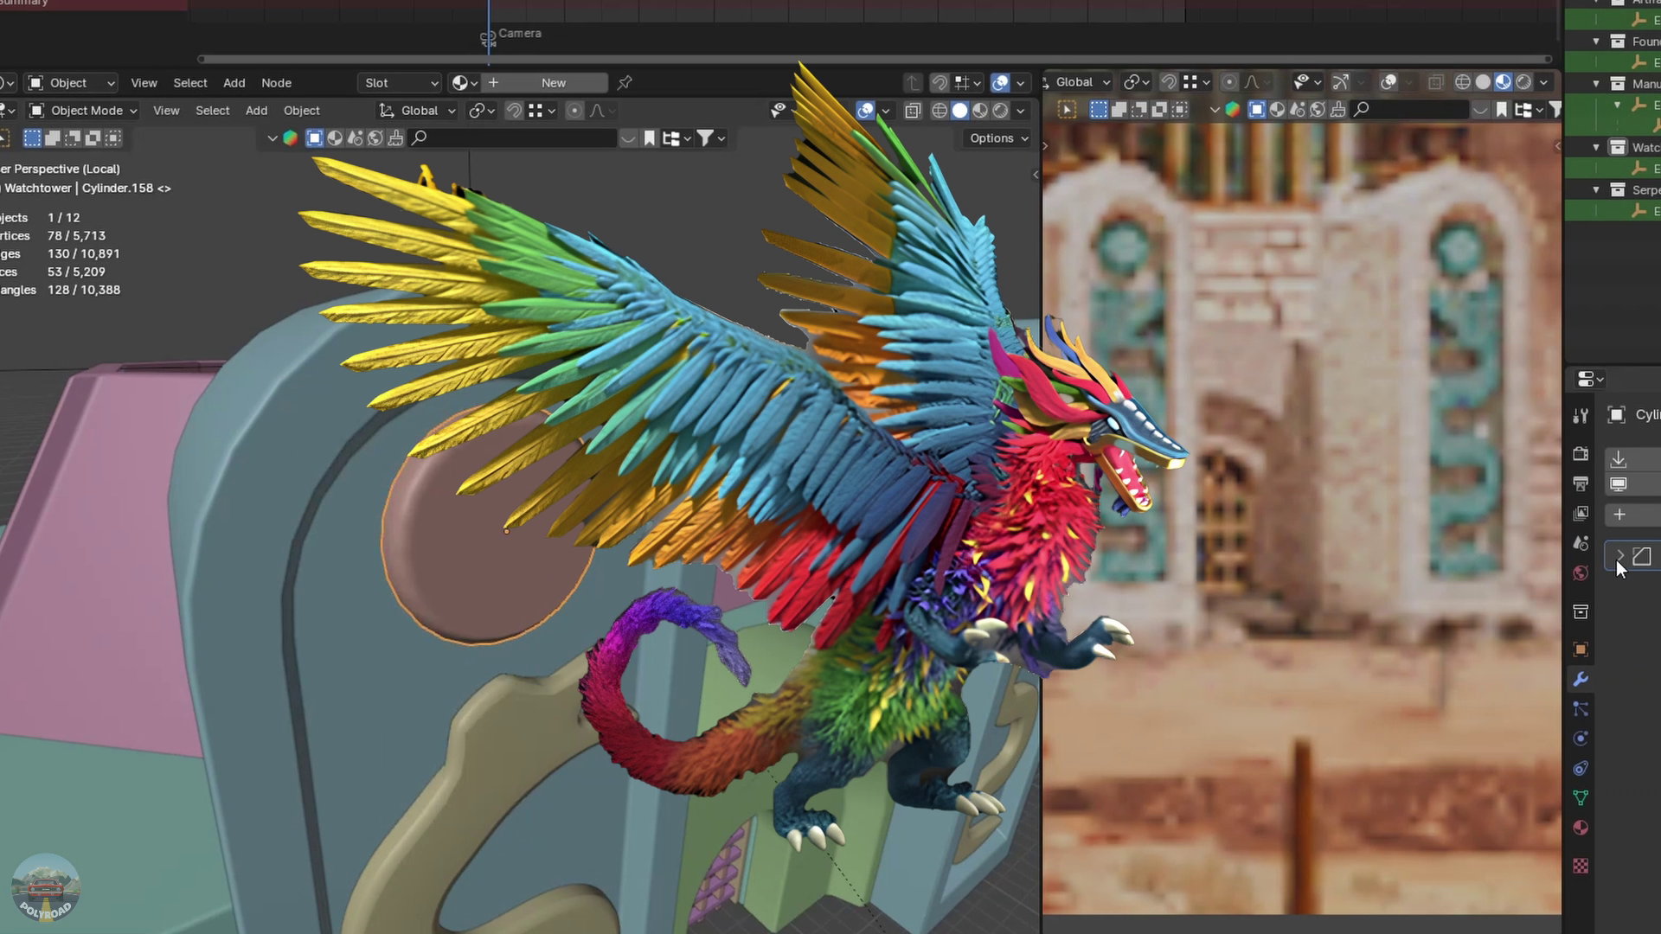Click the pin icon in node editor header
This screenshot has height=934, width=1661.
(x=625, y=83)
